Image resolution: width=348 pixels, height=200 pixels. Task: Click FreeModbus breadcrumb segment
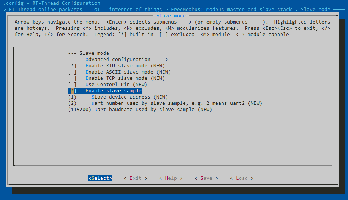tap(232, 9)
